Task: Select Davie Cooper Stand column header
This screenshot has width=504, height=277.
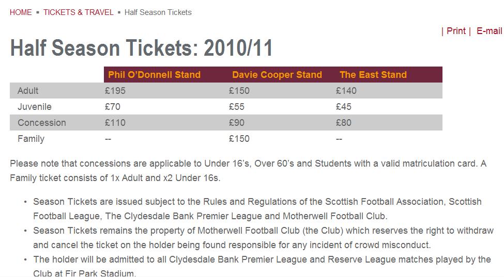Action: (x=277, y=75)
